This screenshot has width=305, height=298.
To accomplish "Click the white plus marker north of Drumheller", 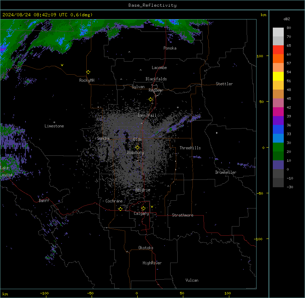I will click(217, 133).
